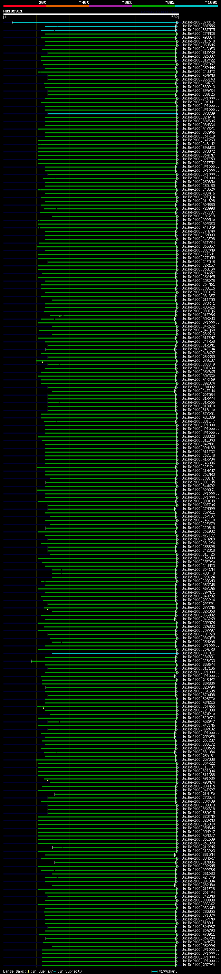
Task: Select hit label UniRef100_B3DP13
Action: coord(198,87)
